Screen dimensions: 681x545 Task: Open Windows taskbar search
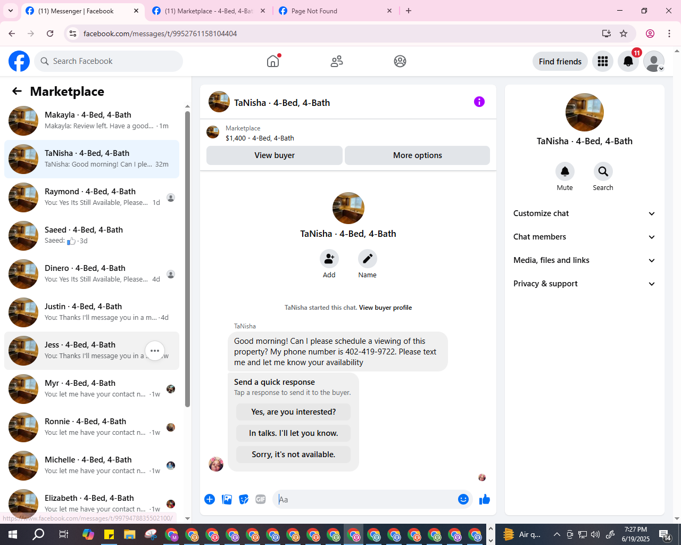(x=38, y=534)
